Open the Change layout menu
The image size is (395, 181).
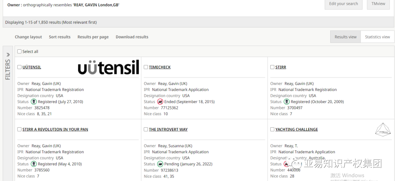point(29,37)
